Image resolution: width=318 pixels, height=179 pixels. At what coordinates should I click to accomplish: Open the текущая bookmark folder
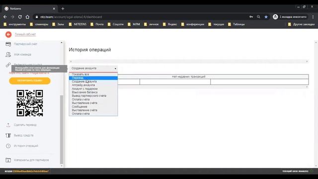click(x=216, y=24)
